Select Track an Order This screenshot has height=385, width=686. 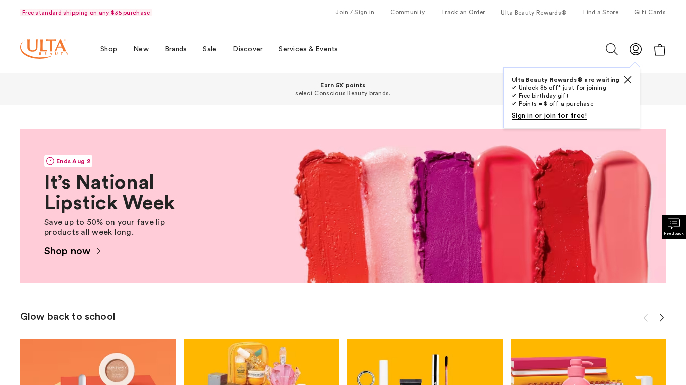point(463,12)
